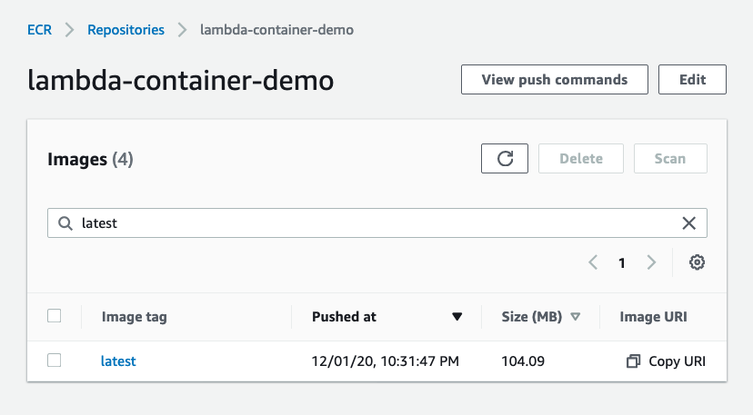Click the refresh images icon button

click(505, 158)
